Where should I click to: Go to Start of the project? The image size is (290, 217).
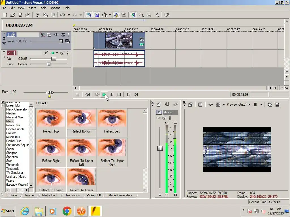[129, 94]
